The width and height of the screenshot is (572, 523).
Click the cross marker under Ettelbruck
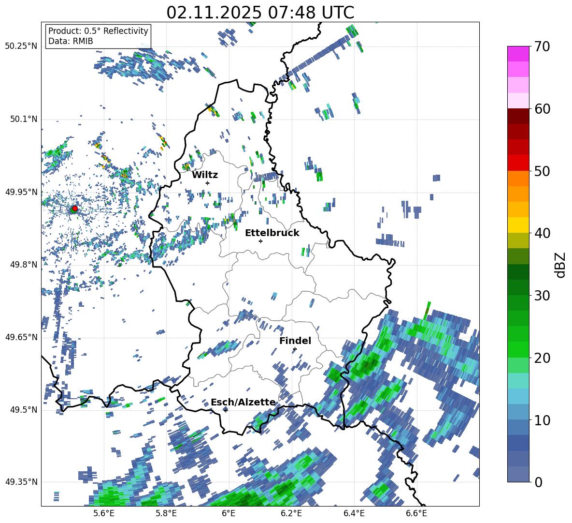point(260,241)
